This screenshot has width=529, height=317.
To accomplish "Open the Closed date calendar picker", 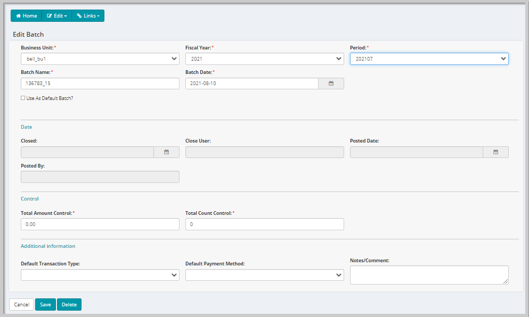I will (166, 152).
